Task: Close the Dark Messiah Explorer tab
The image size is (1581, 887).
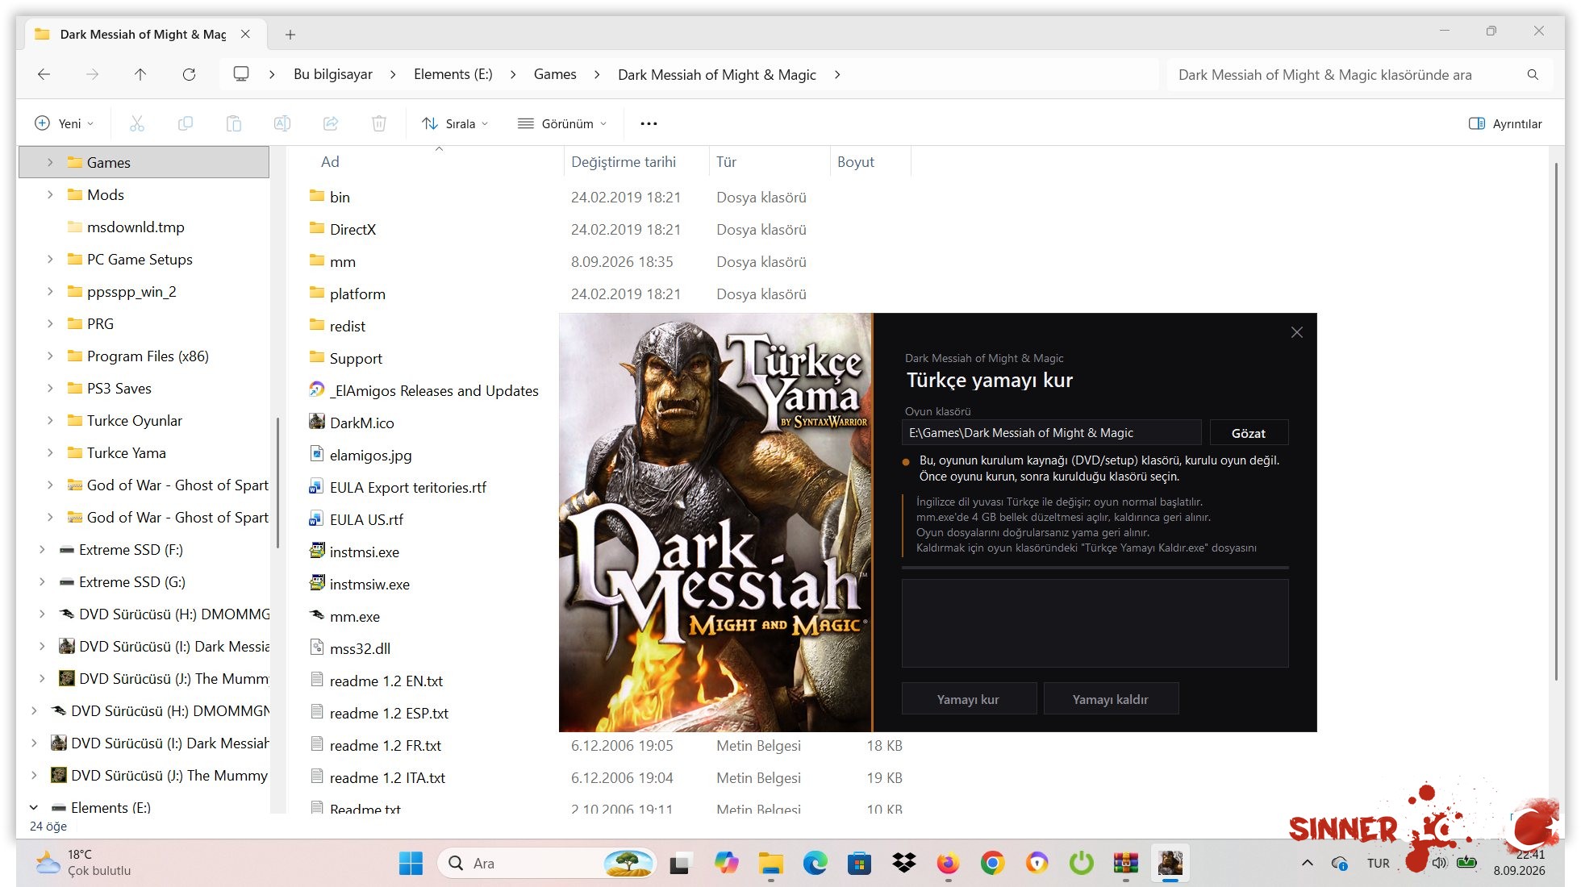Action: [245, 34]
